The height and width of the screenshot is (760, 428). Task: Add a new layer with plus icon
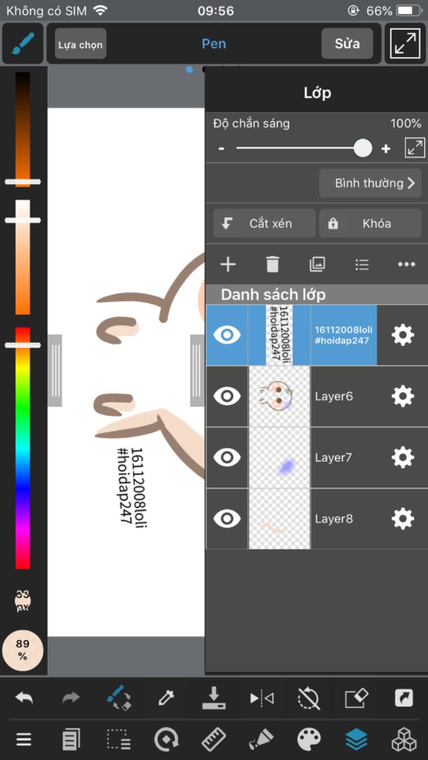228,264
